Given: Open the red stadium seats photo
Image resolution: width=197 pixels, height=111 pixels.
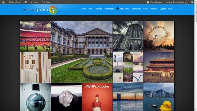Looking at the screenshot, I should pos(36,36).
